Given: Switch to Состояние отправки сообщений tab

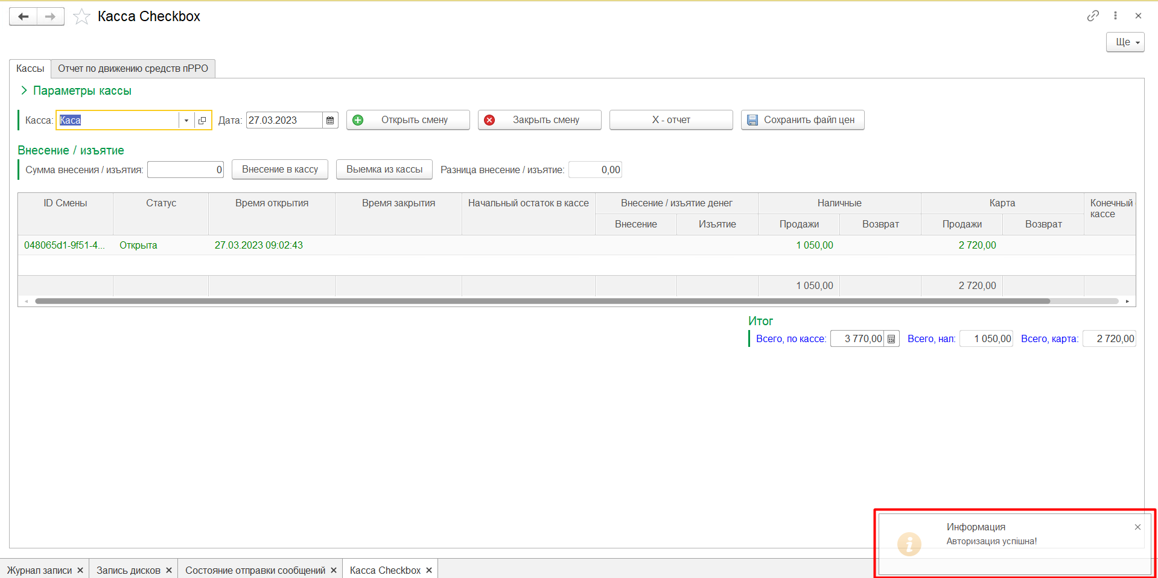Looking at the screenshot, I should [x=255, y=570].
